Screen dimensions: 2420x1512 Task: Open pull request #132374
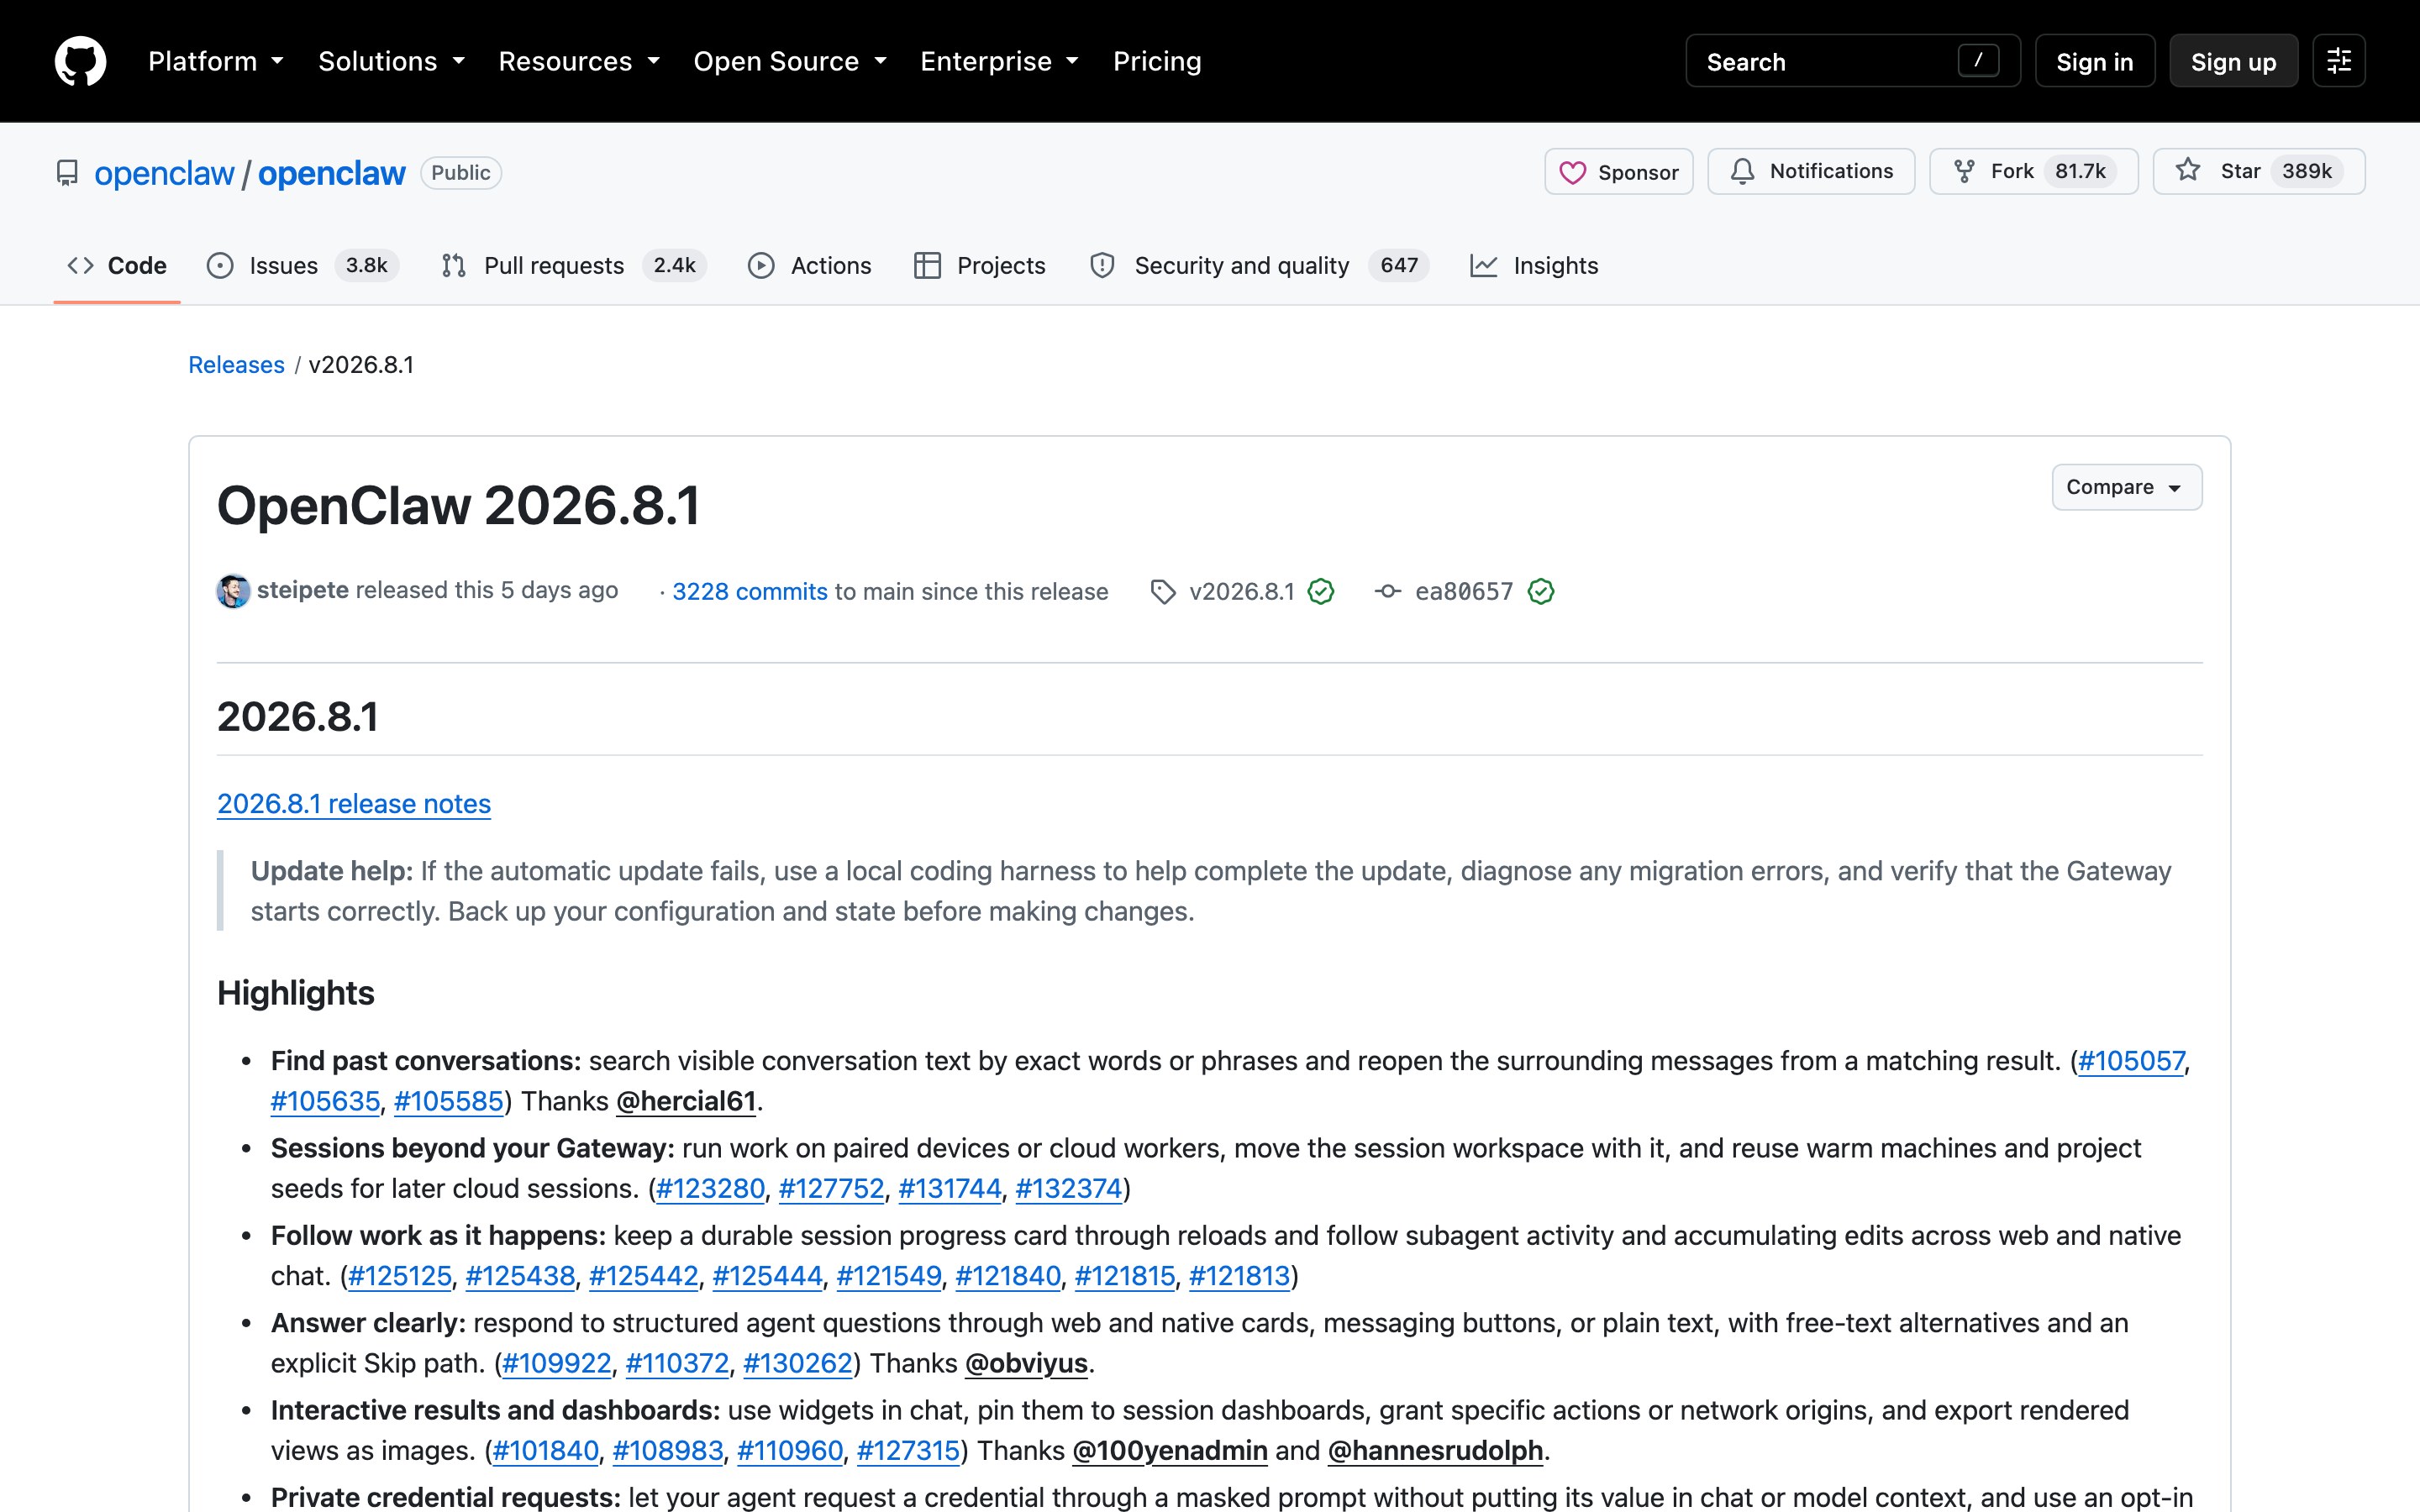tap(1068, 1188)
